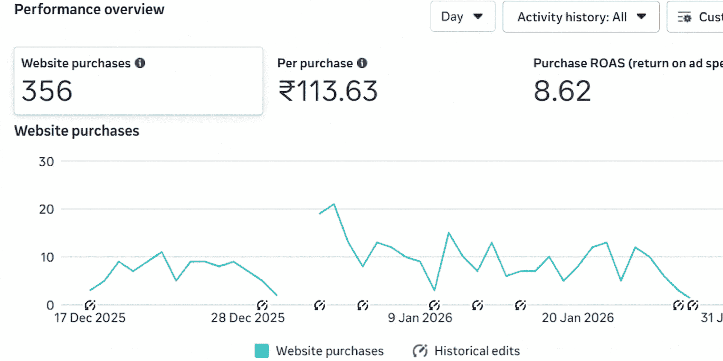This screenshot has width=723, height=361.
Task: Select the Website purchases metric card
Action: pos(138,81)
